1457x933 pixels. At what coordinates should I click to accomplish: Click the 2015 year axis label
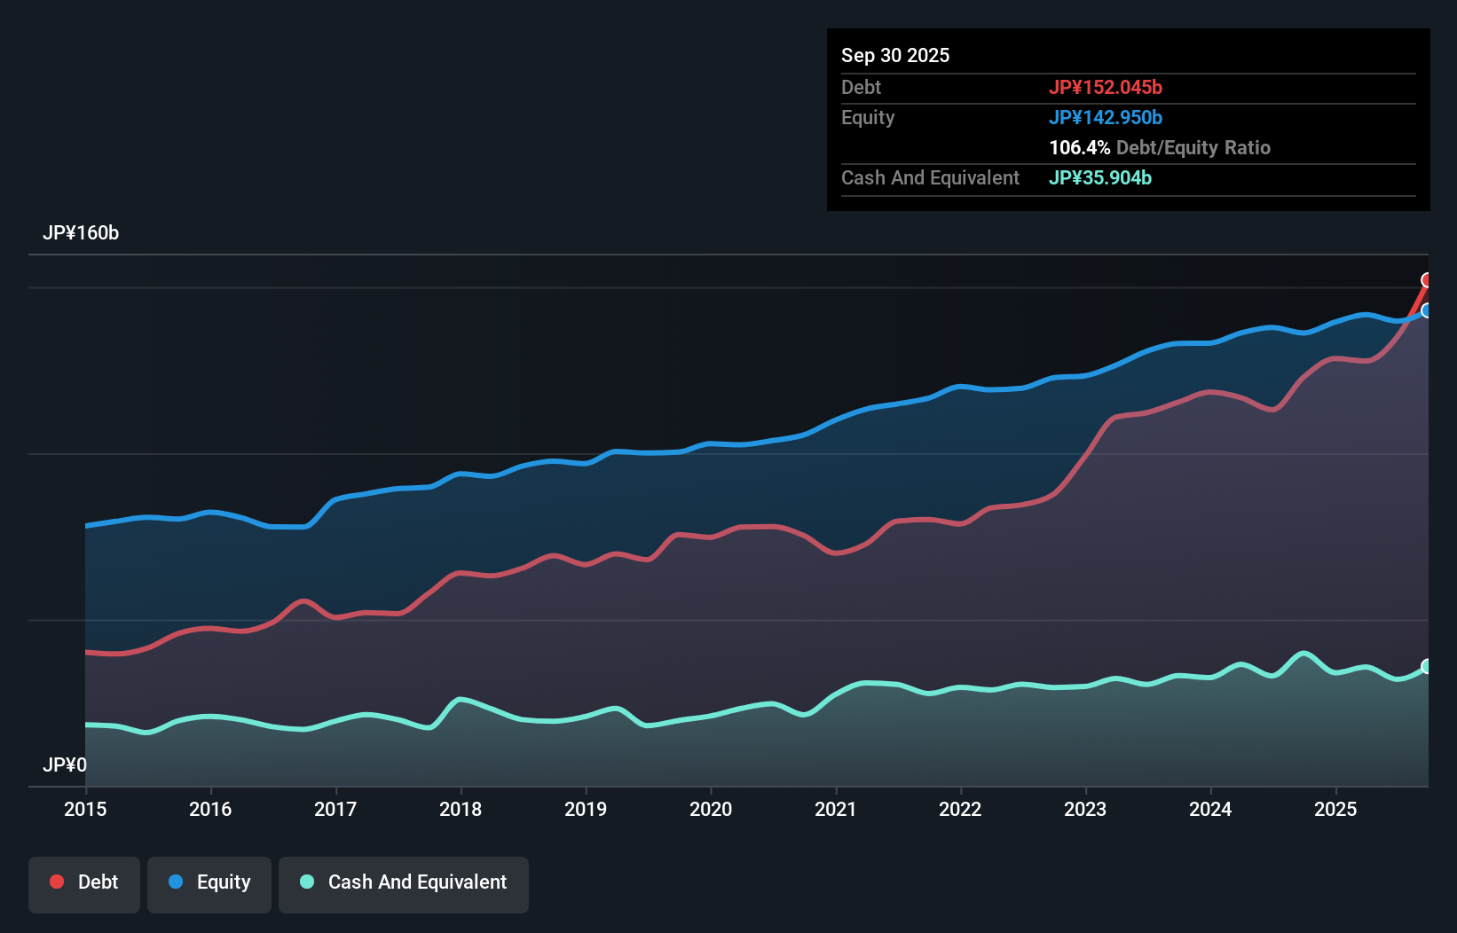pos(84,809)
